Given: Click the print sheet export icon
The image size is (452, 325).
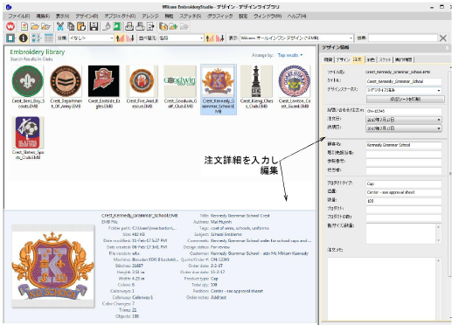Looking at the screenshot, I should point(150,26).
